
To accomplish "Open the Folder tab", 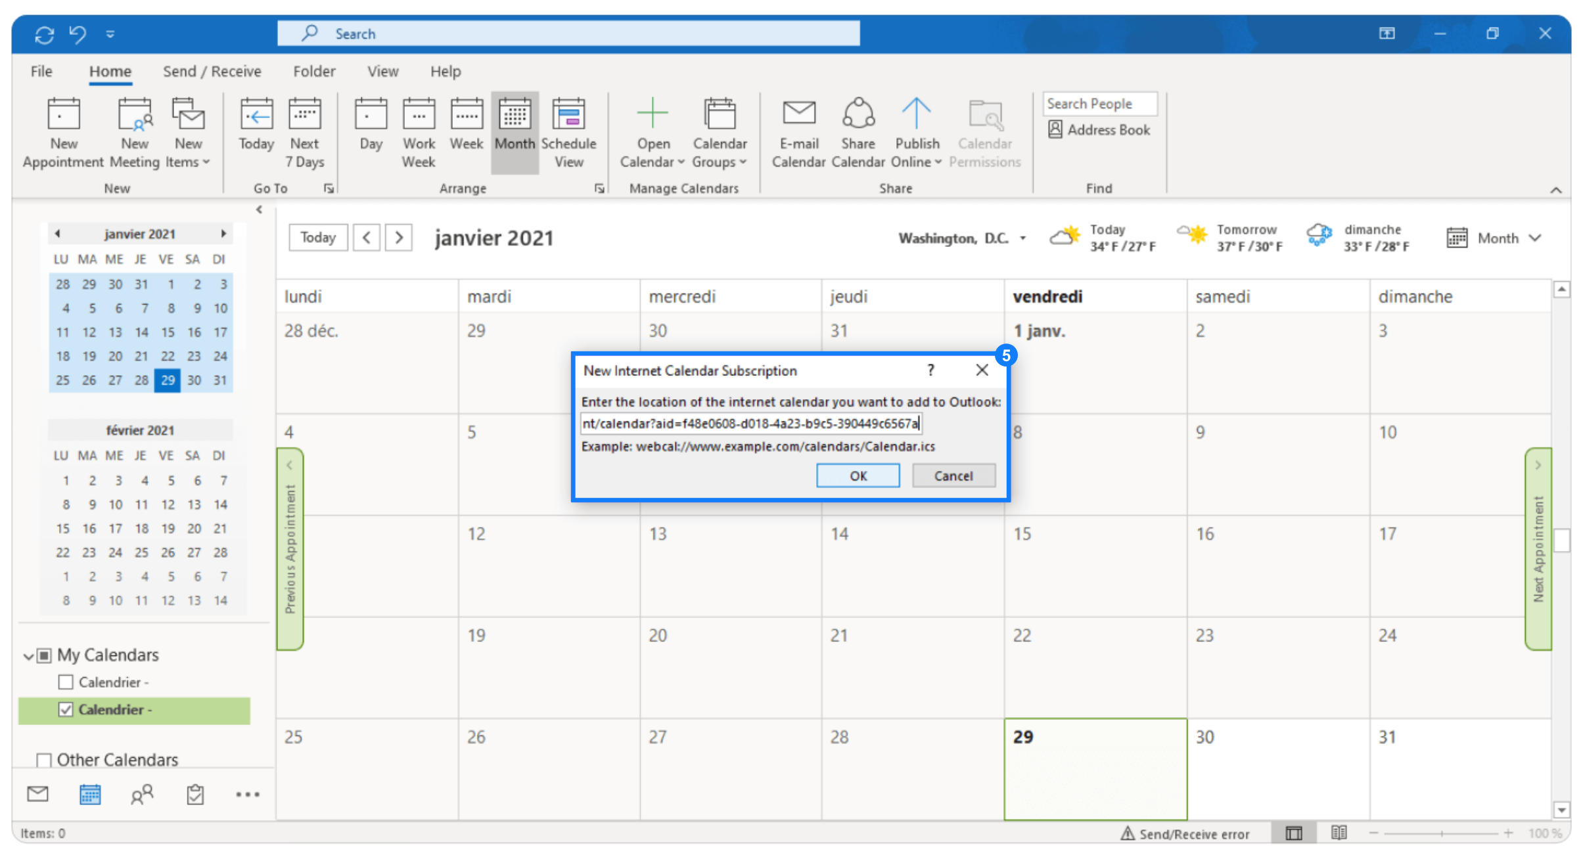I will [314, 71].
